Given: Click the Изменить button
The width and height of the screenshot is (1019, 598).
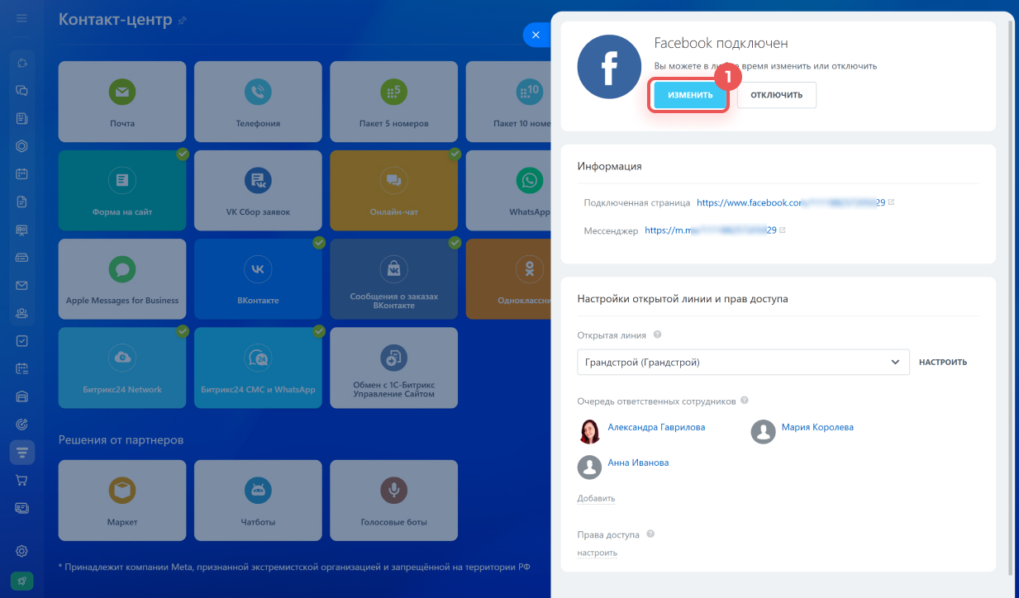Looking at the screenshot, I should tap(690, 95).
